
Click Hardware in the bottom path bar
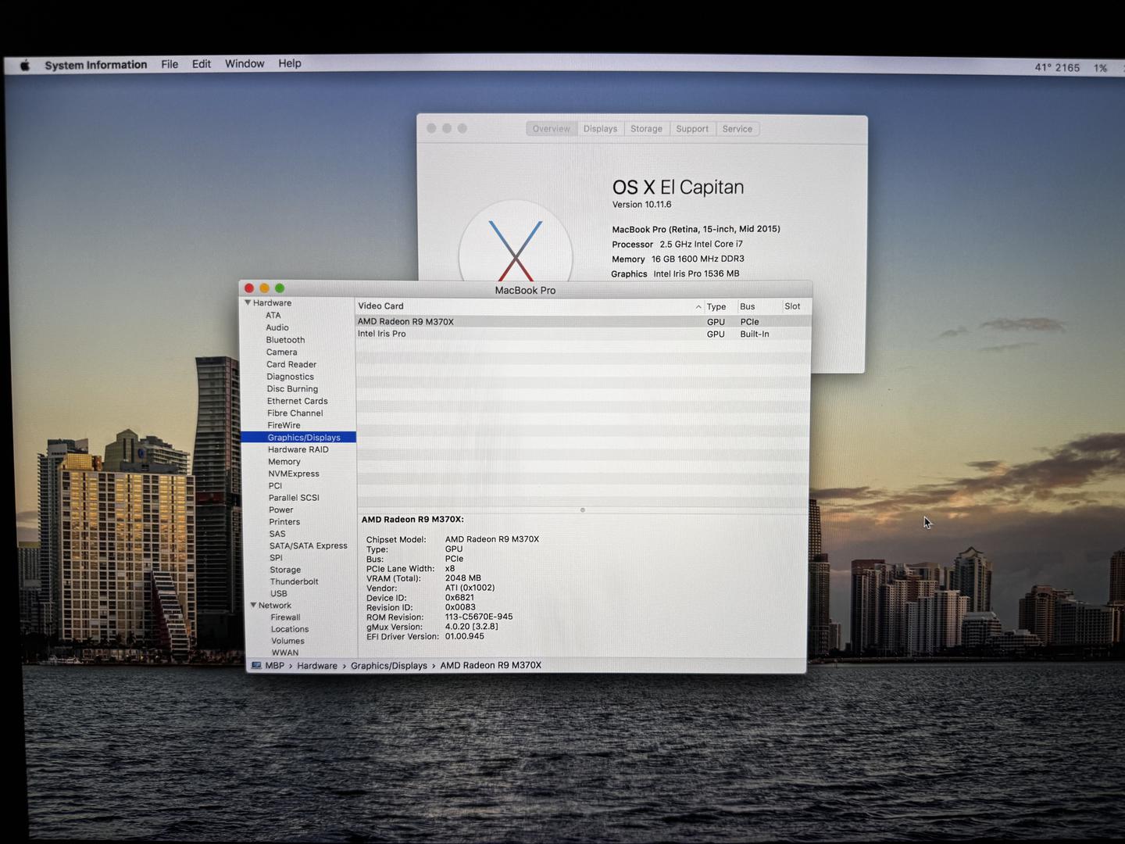[x=317, y=666]
